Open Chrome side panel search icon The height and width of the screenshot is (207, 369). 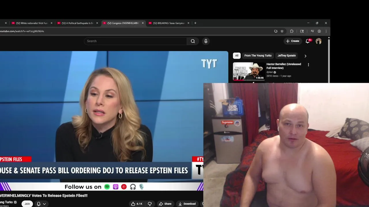[302, 31]
